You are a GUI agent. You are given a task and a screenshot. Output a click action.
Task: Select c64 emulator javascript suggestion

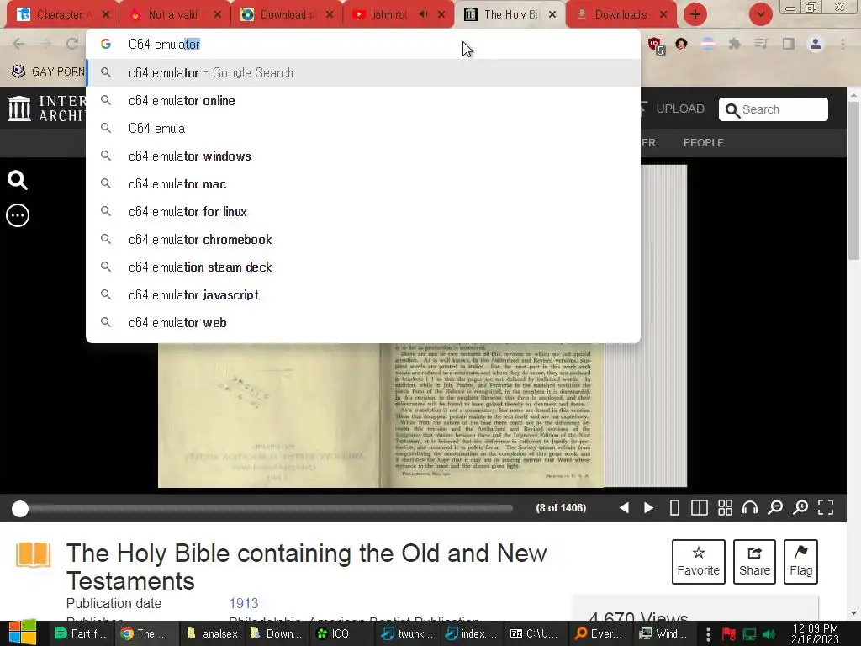[x=363, y=294]
